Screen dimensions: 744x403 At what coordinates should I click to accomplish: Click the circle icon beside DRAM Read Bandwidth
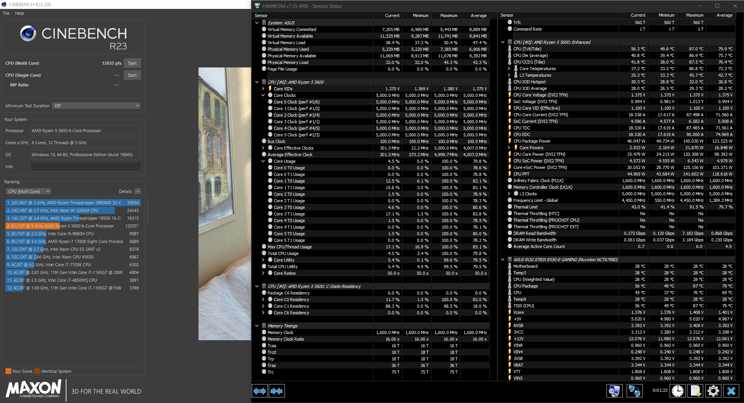tap(510, 233)
